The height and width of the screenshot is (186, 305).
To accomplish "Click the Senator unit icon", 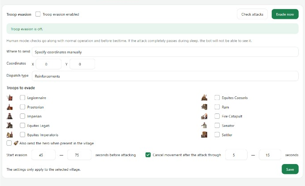I will pos(204,125).
